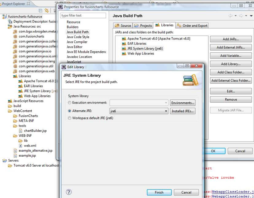Click the Add Class Folder... button
Screen dimensions: 254x198
[231, 72]
